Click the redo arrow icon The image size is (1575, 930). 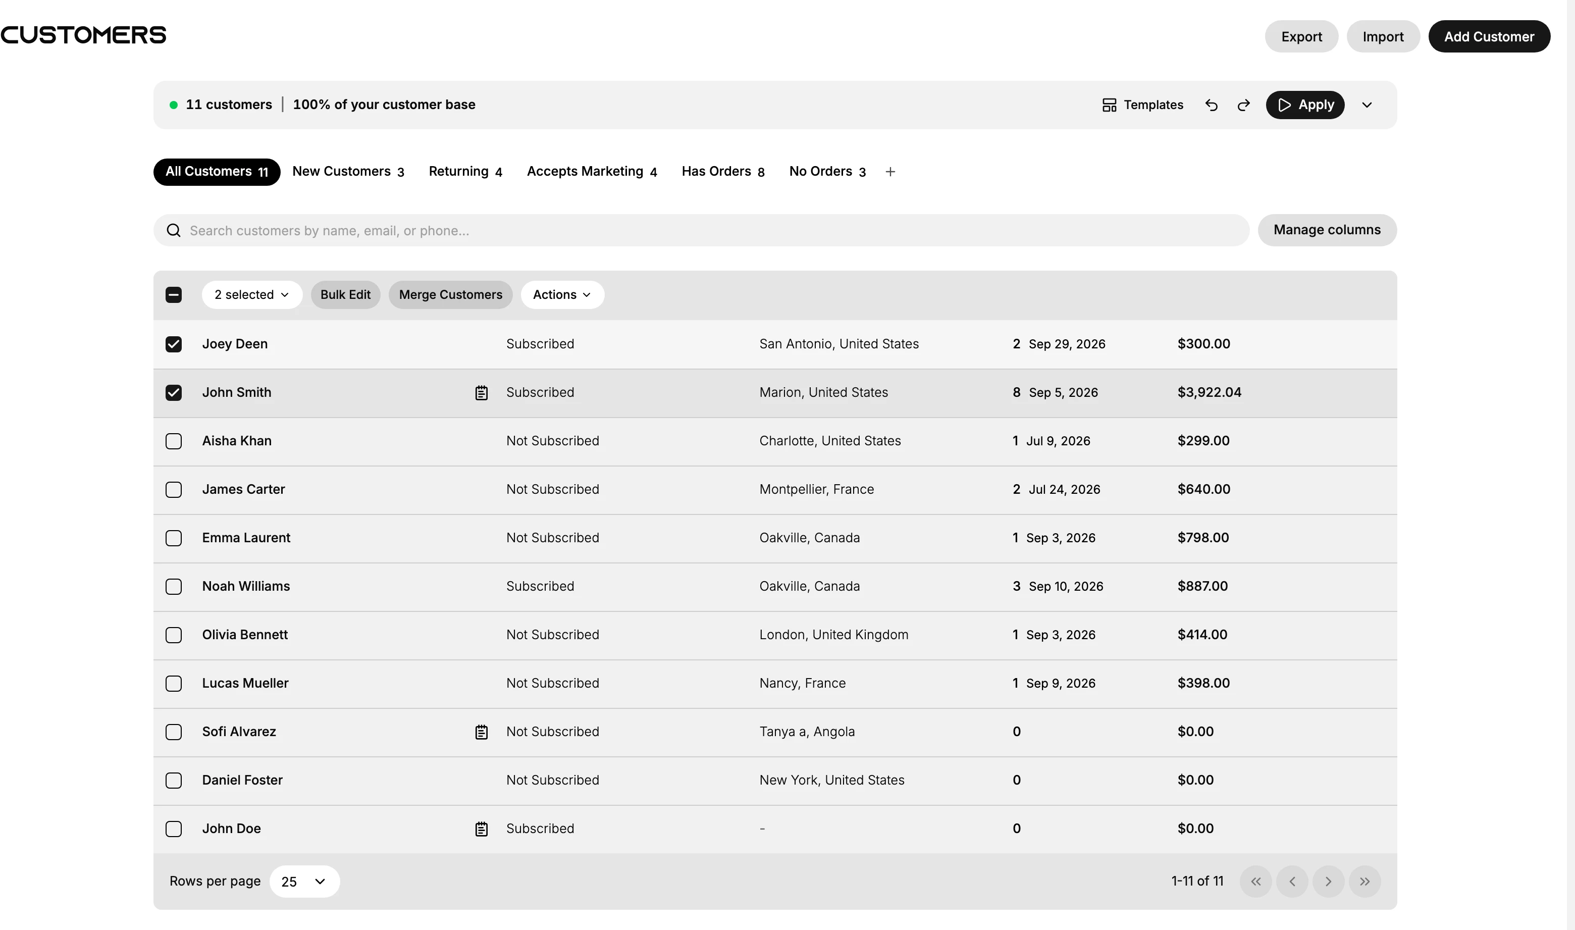[x=1243, y=106]
